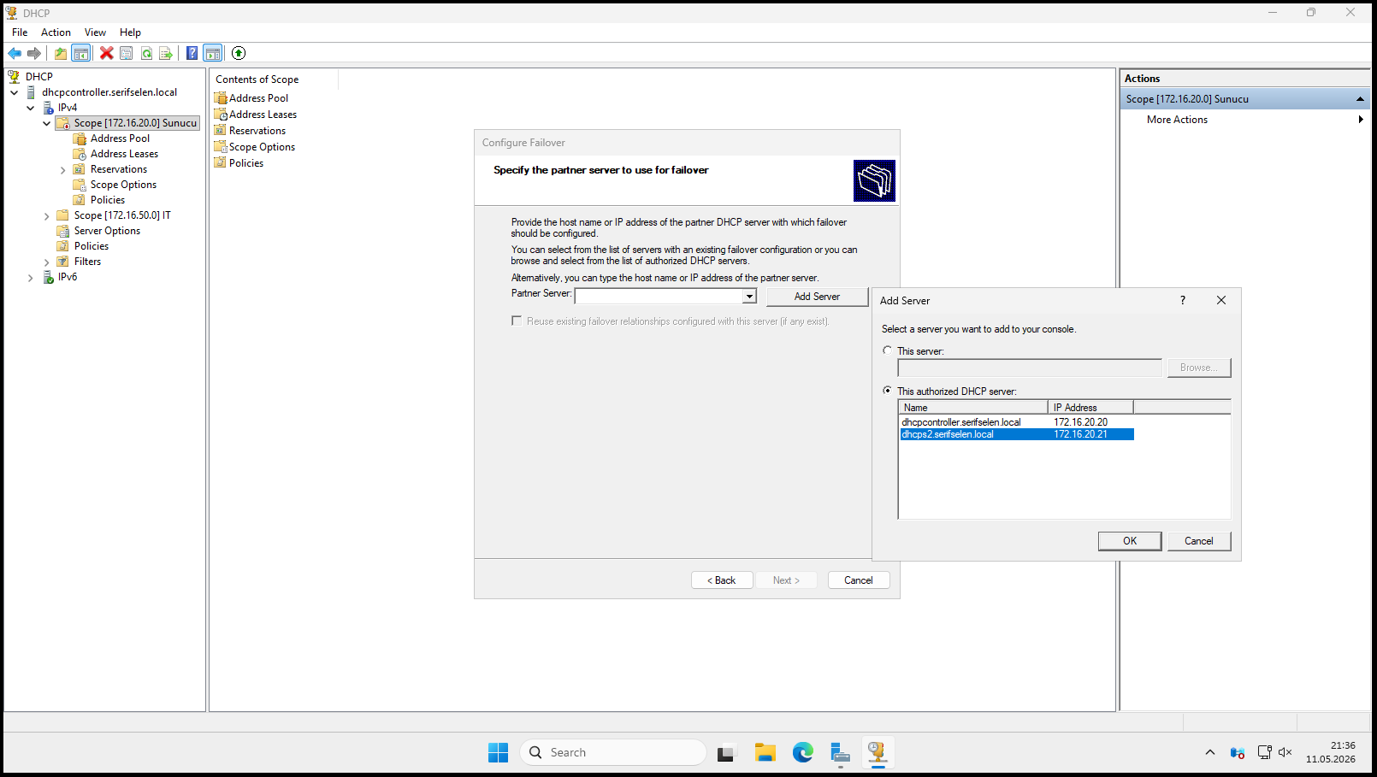Click the volume muted icon in system tray

coord(1285,752)
